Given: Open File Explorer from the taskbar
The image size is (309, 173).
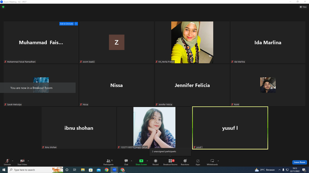Looking at the screenshot, I should [x=83, y=170].
